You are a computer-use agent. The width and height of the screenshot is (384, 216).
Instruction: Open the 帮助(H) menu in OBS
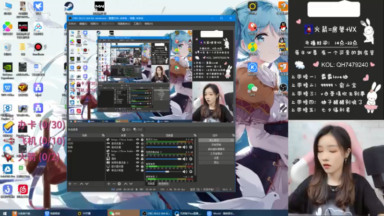point(149,24)
